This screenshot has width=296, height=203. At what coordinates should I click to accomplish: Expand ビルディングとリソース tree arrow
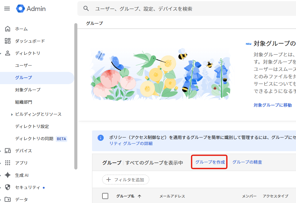click(x=12, y=115)
